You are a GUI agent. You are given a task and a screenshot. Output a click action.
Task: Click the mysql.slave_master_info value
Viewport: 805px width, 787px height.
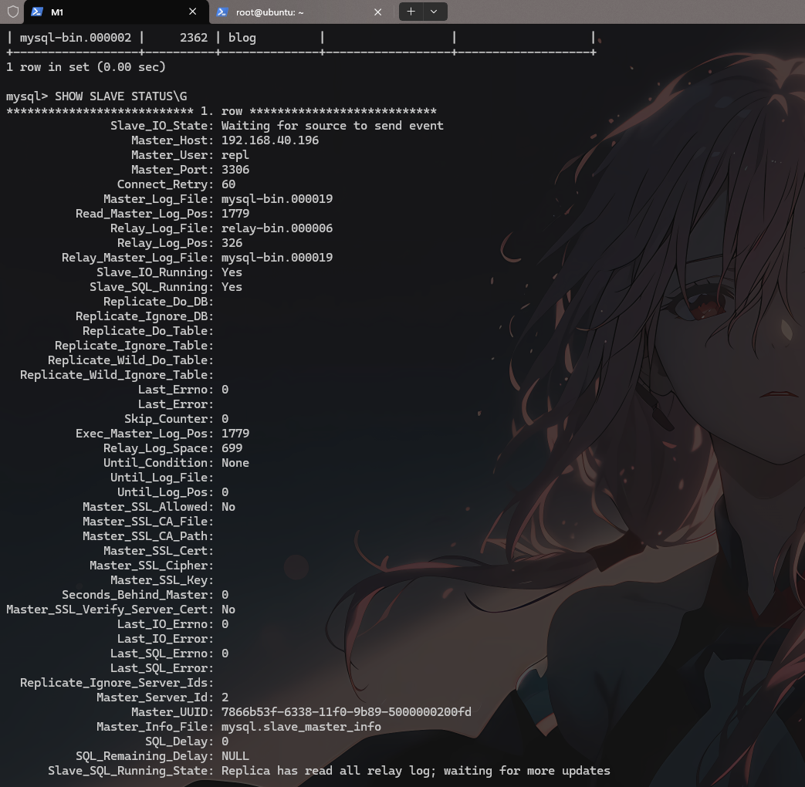301,726
